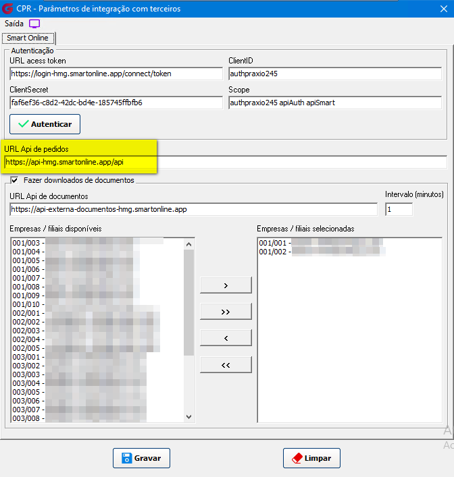
Task: Click the available list scroll-down arrow
Action: coord(189,417)
